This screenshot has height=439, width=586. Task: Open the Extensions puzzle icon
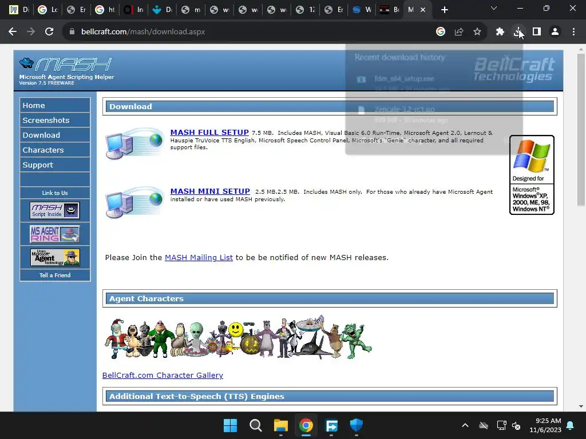click(x=500, y=32)
